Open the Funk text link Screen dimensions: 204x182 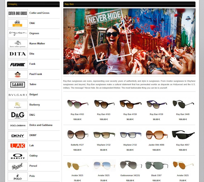[32, 64]
